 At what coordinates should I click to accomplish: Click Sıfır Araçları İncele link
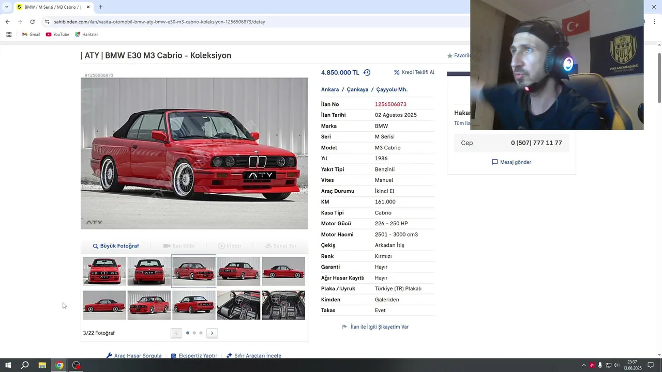coord(254,356)
